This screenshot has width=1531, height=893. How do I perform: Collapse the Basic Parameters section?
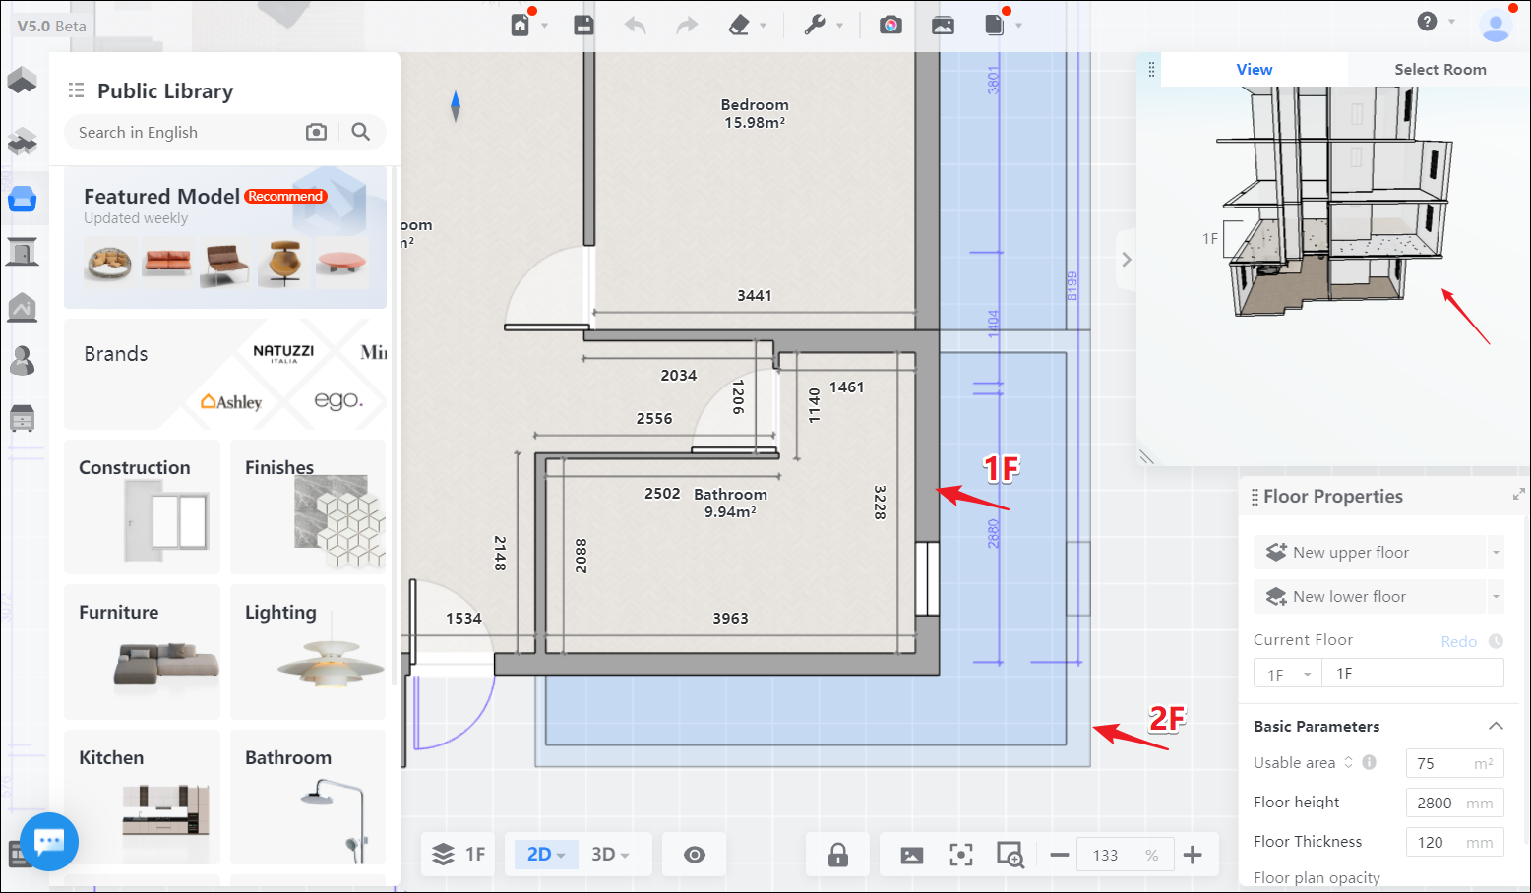pyautogui.click(x=1496, y=726)
